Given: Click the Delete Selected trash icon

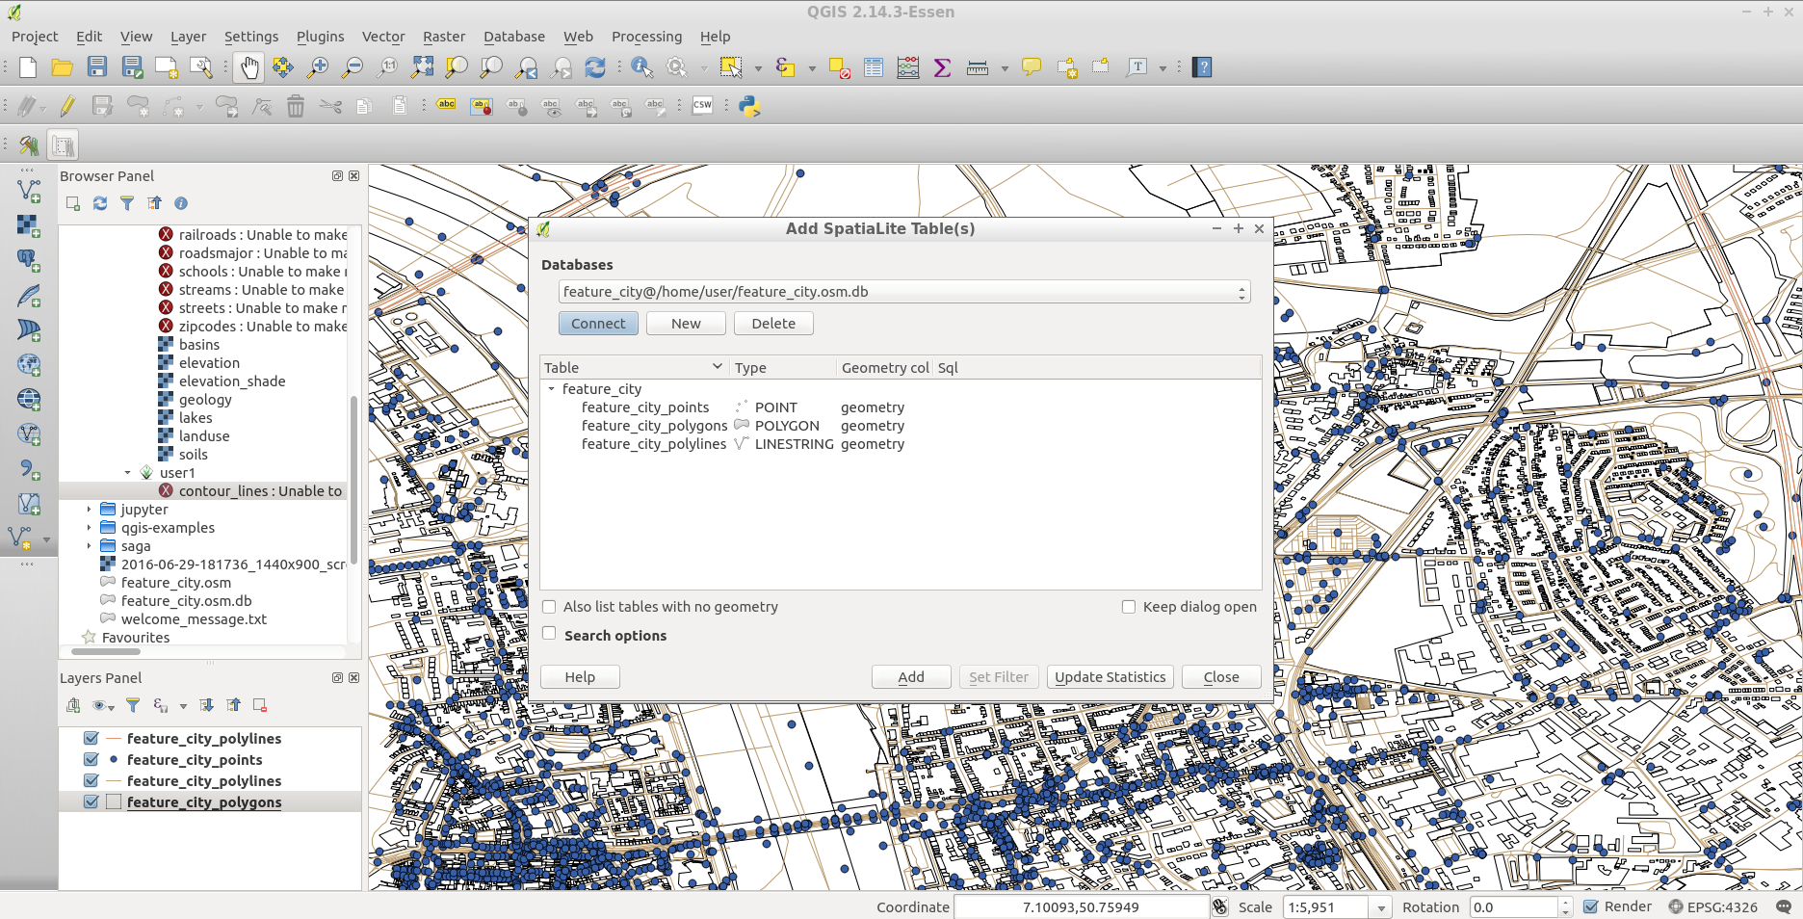Looking at the screenshot, I should (x=296, y=106).
